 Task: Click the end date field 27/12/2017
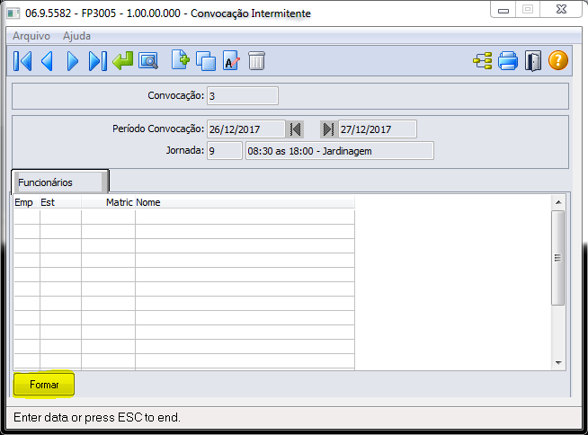(x=378, y=129)
